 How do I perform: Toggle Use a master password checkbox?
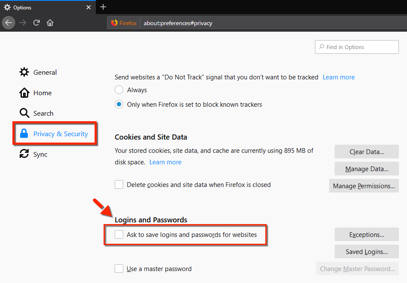pos(119,268)
